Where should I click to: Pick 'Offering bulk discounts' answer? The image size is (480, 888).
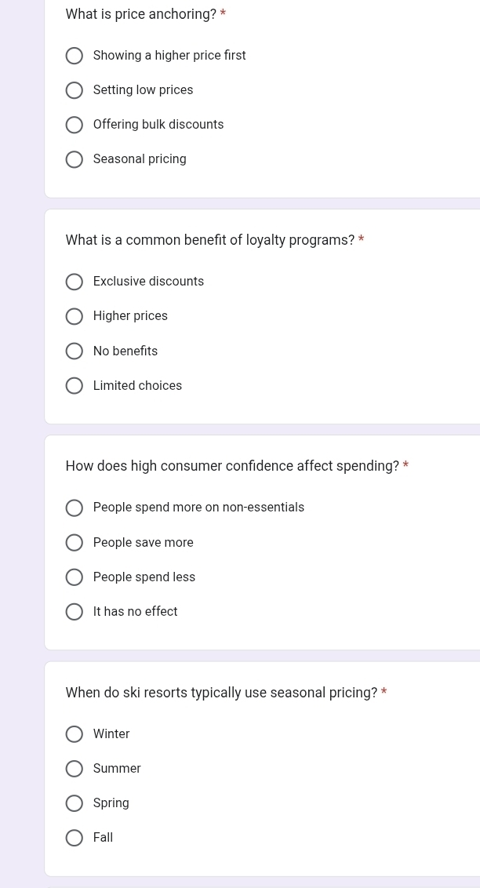click(x=75, y=125)
